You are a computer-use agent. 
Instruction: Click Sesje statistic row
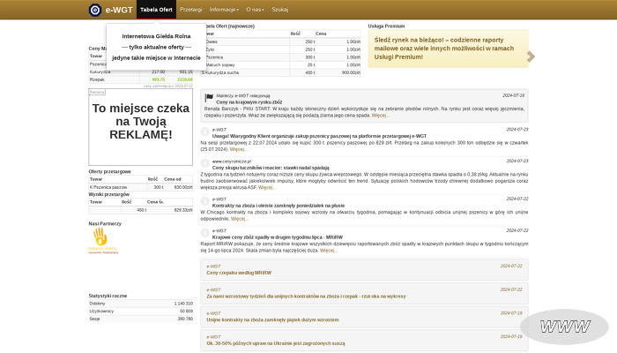(140, 319)
